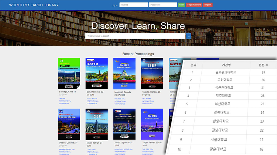
Task: Focus the Password input field
Action: [163, 5]
